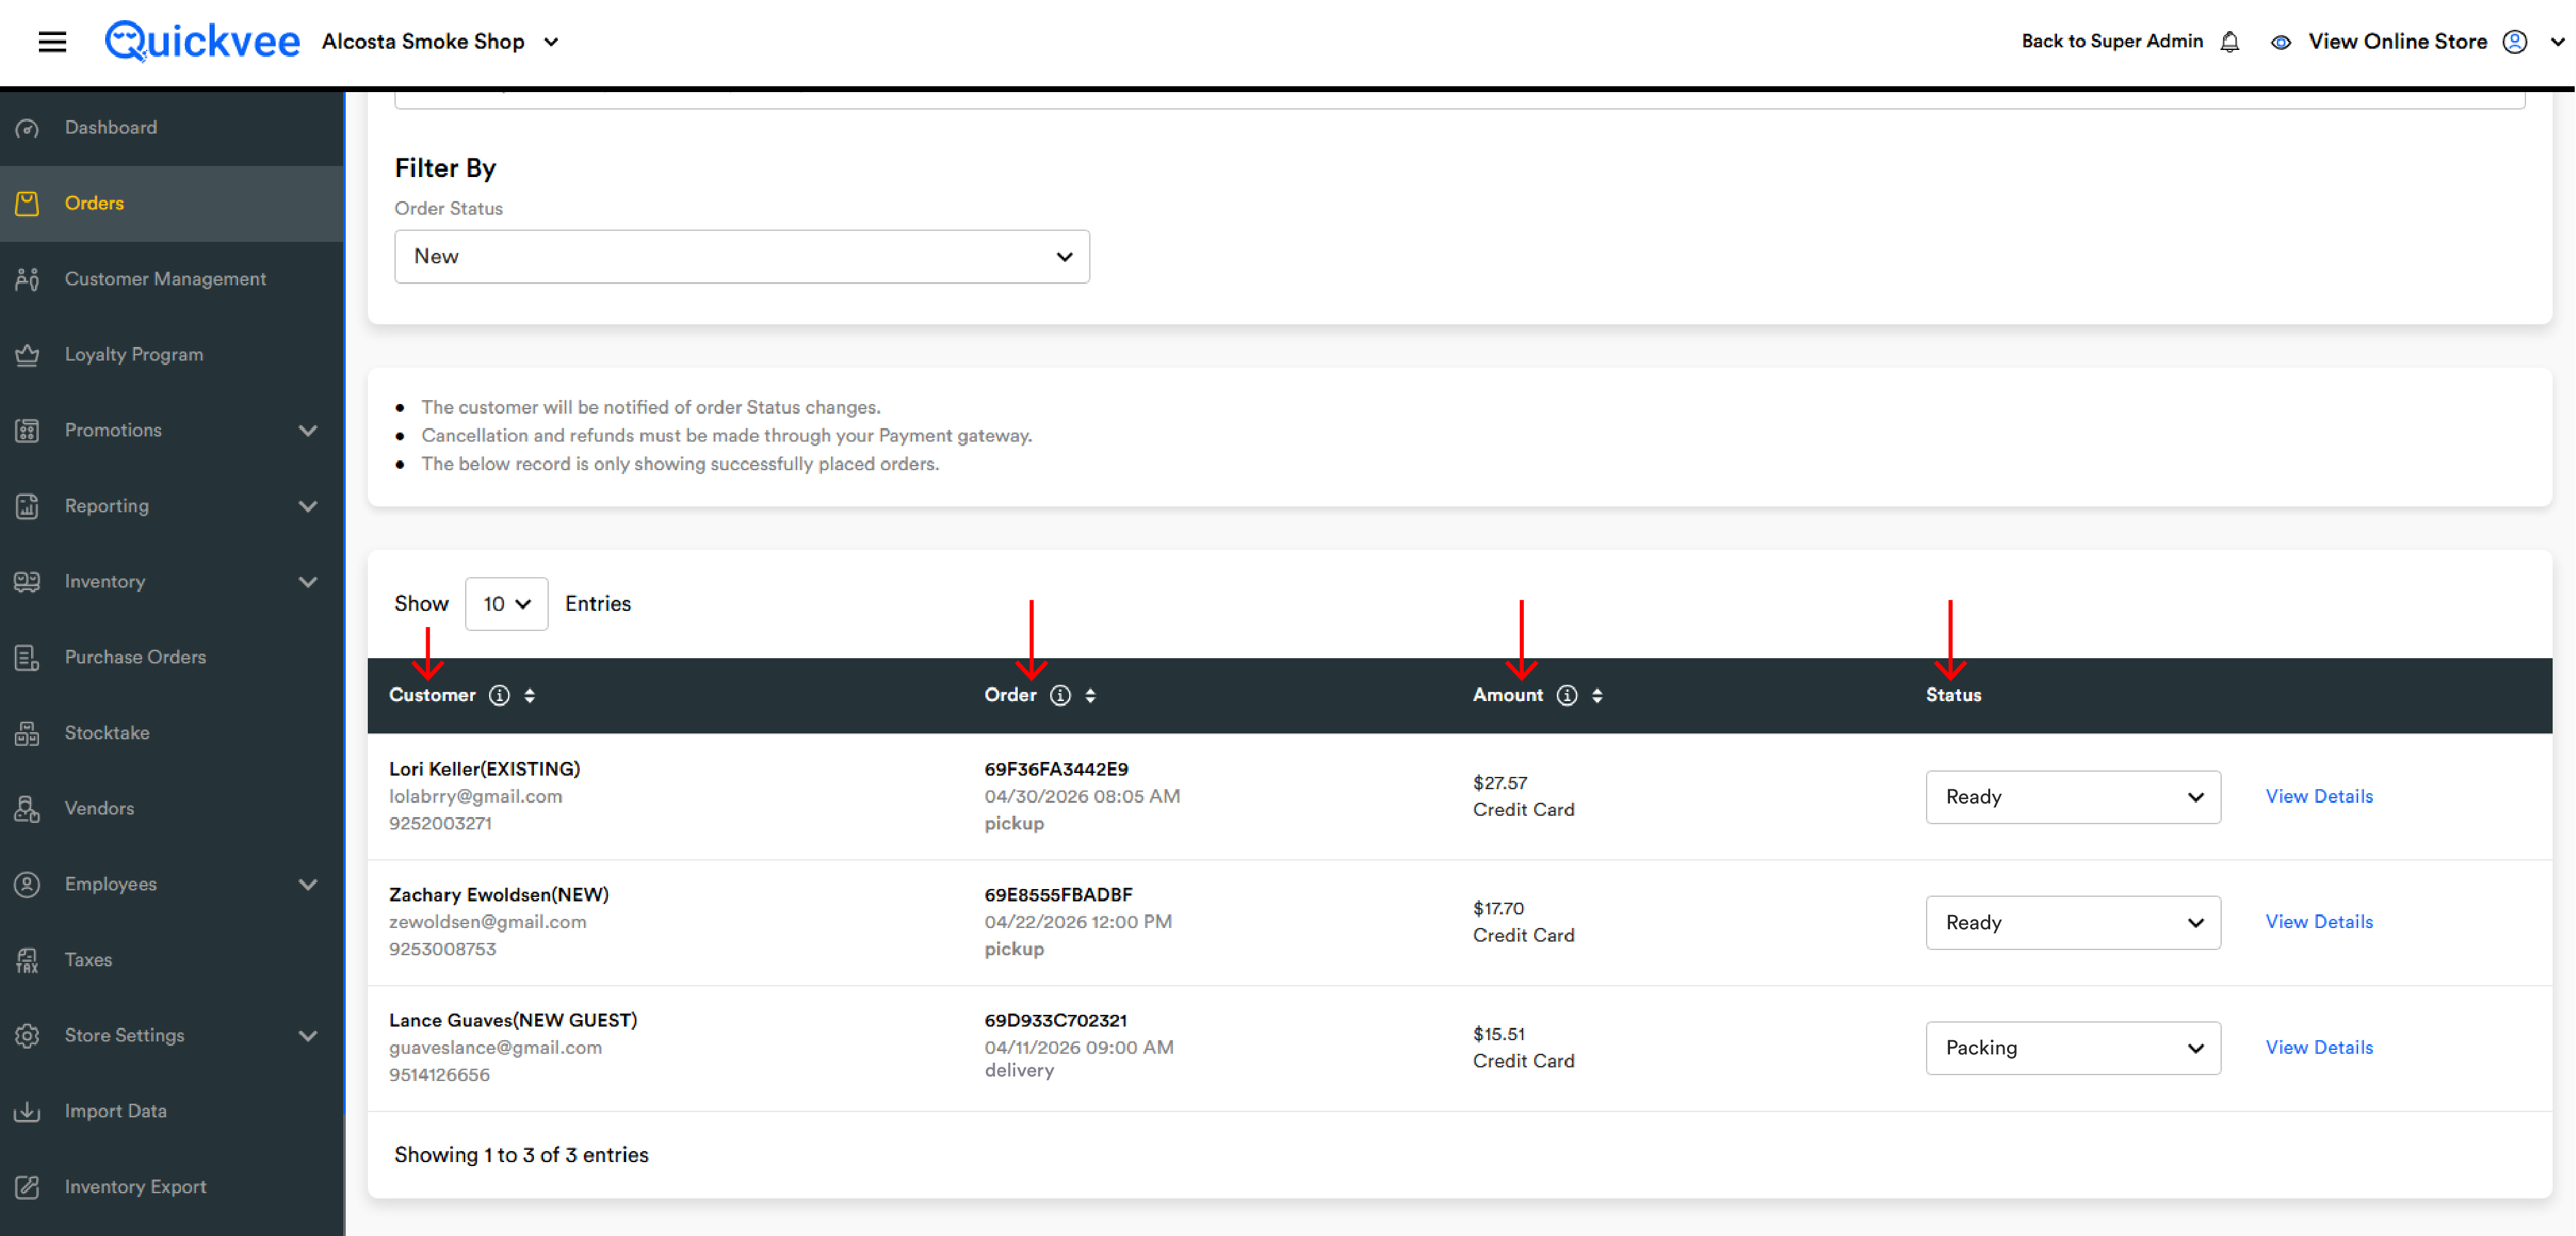Image resolution: width=2576 pixels, height=1236 pixels.
Task: Click View Online Store link
Action: click(2397, 42)
